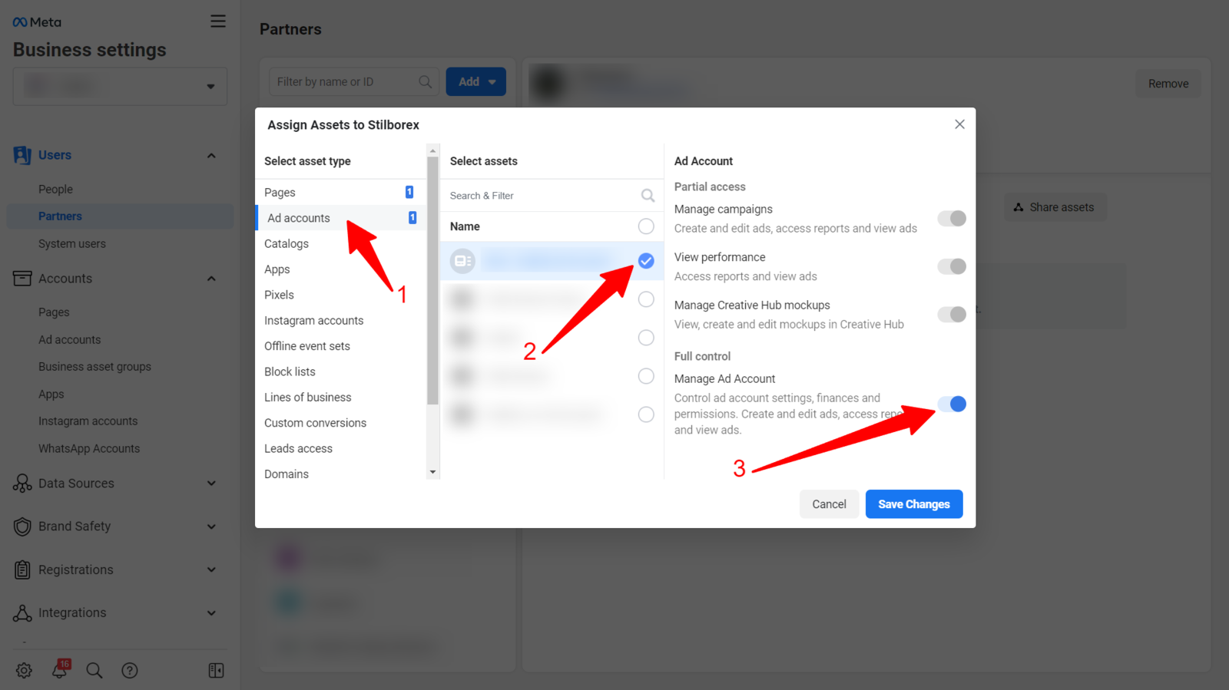Click the Cancel button
The image size is (1229, 690).
click(829, 504)
